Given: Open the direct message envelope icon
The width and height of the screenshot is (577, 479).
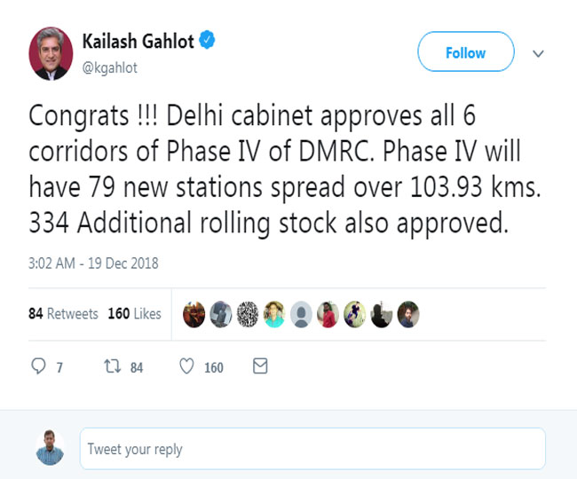Looking at the screenshot, I should (260, 366).
